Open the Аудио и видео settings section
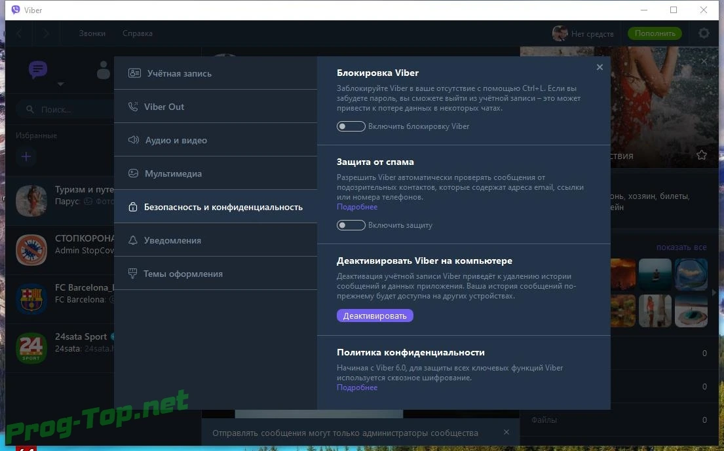 point(216,140)
